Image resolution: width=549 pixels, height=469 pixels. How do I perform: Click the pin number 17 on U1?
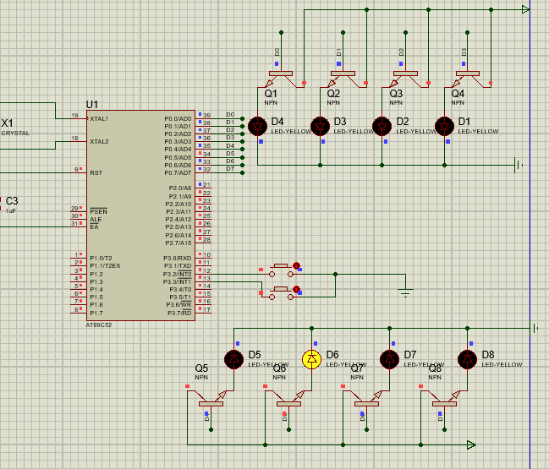pyautogui.click(x=206, y=309)
